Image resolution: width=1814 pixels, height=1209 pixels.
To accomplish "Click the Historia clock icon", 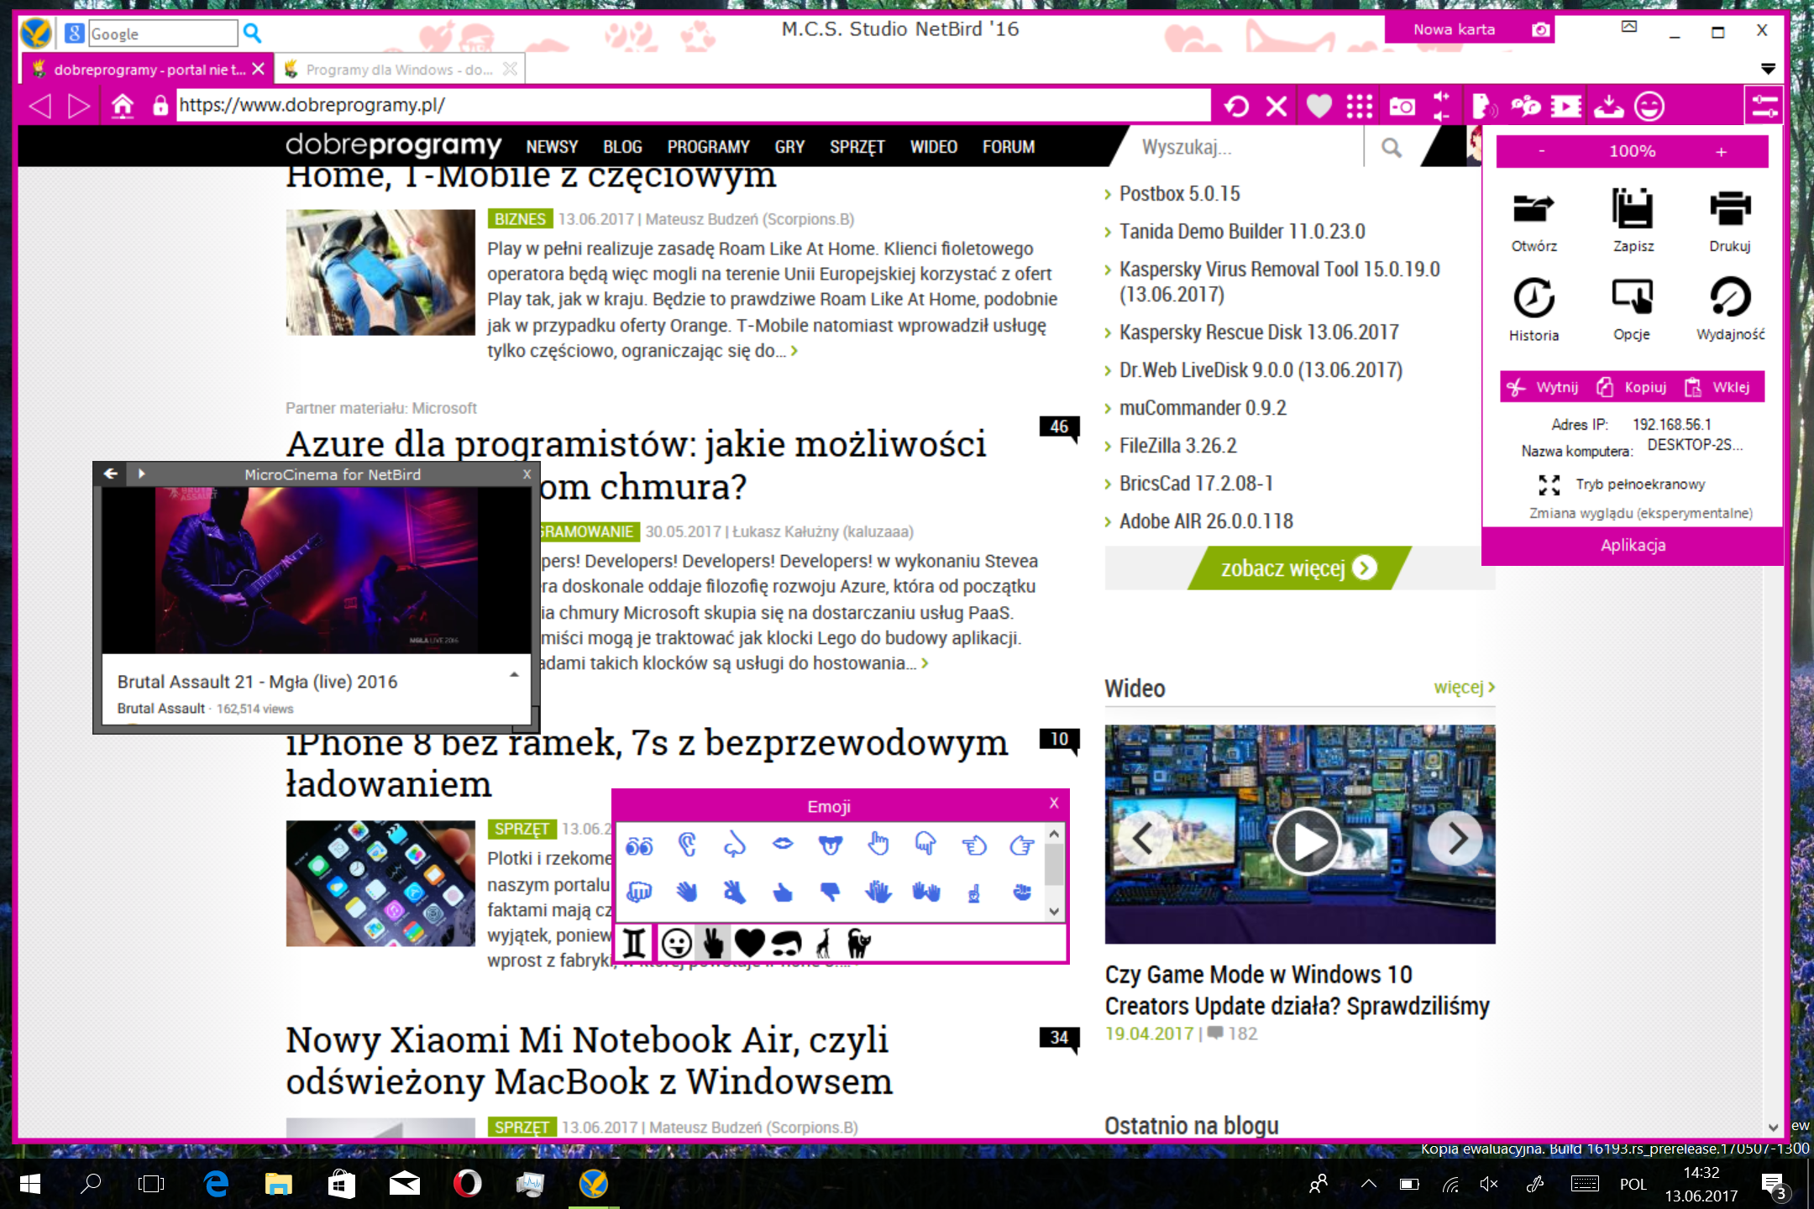I will pos(1534,299).
